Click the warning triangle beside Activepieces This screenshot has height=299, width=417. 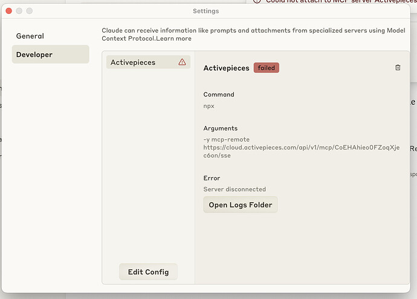point(182,62)
